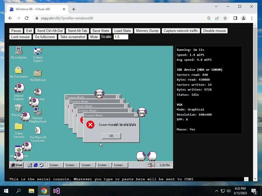Open Internet Explorer desktop icon
The width and height of the screenshot is (262, 196).
tap(19, 92)
